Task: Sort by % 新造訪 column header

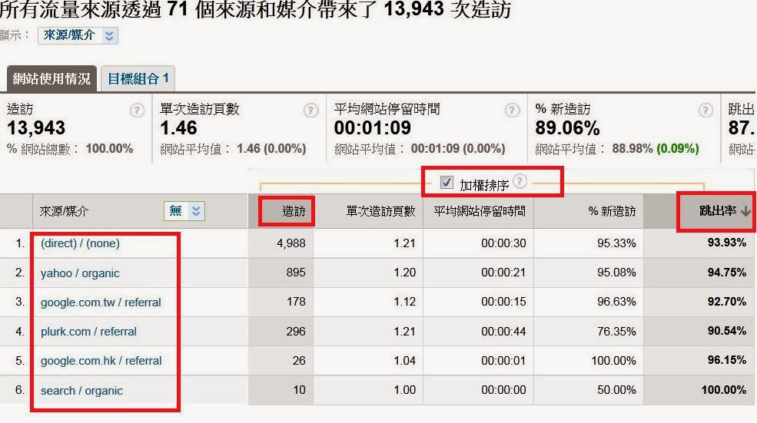Action: coord(613,211)
